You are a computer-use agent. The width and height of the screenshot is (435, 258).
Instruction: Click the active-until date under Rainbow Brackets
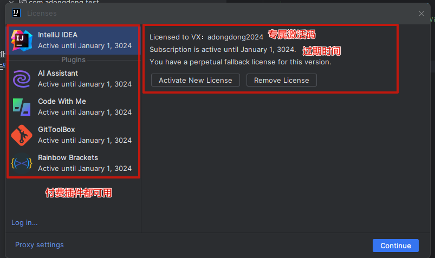click(x=85, y=169)
